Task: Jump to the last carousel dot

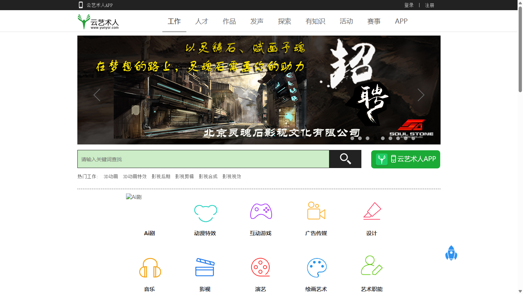Action: pyautogui.click(x=413, y=138)
